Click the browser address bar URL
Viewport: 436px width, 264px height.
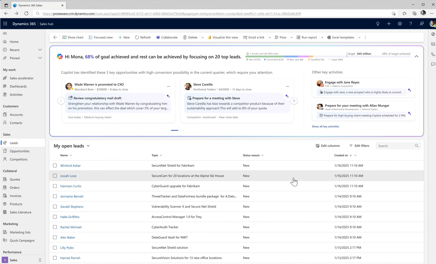pos(172,14)
